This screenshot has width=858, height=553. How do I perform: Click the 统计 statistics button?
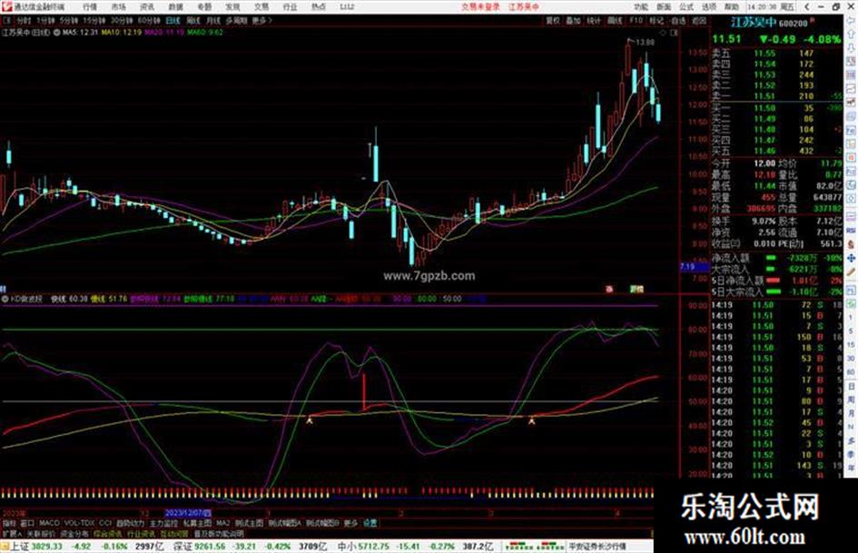pyautogui.click(x=594, y=20)
